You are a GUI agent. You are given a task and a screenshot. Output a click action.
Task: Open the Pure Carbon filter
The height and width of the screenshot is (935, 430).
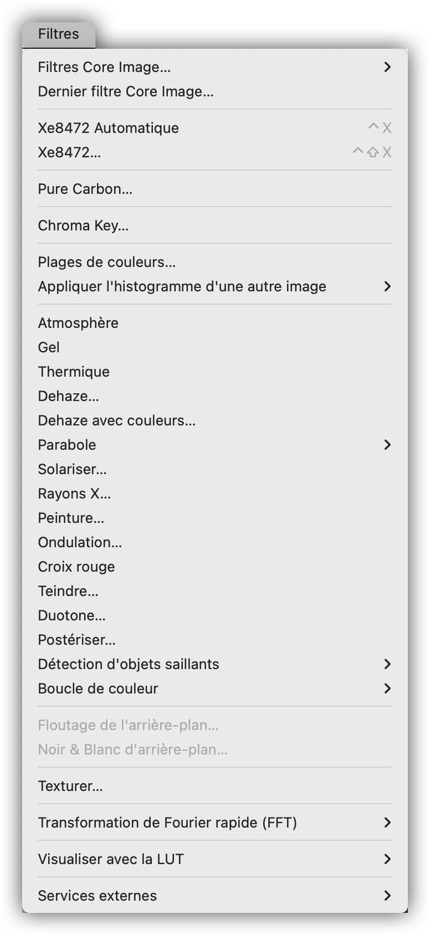coord(85,189)
